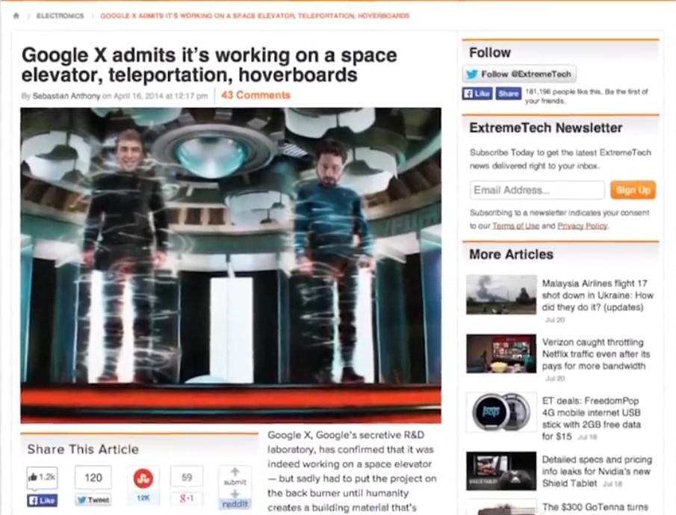The width and height of the screenshot is (676, 515).
Task: Open the red article-title breadcrumb link
Action: (255, 16)
